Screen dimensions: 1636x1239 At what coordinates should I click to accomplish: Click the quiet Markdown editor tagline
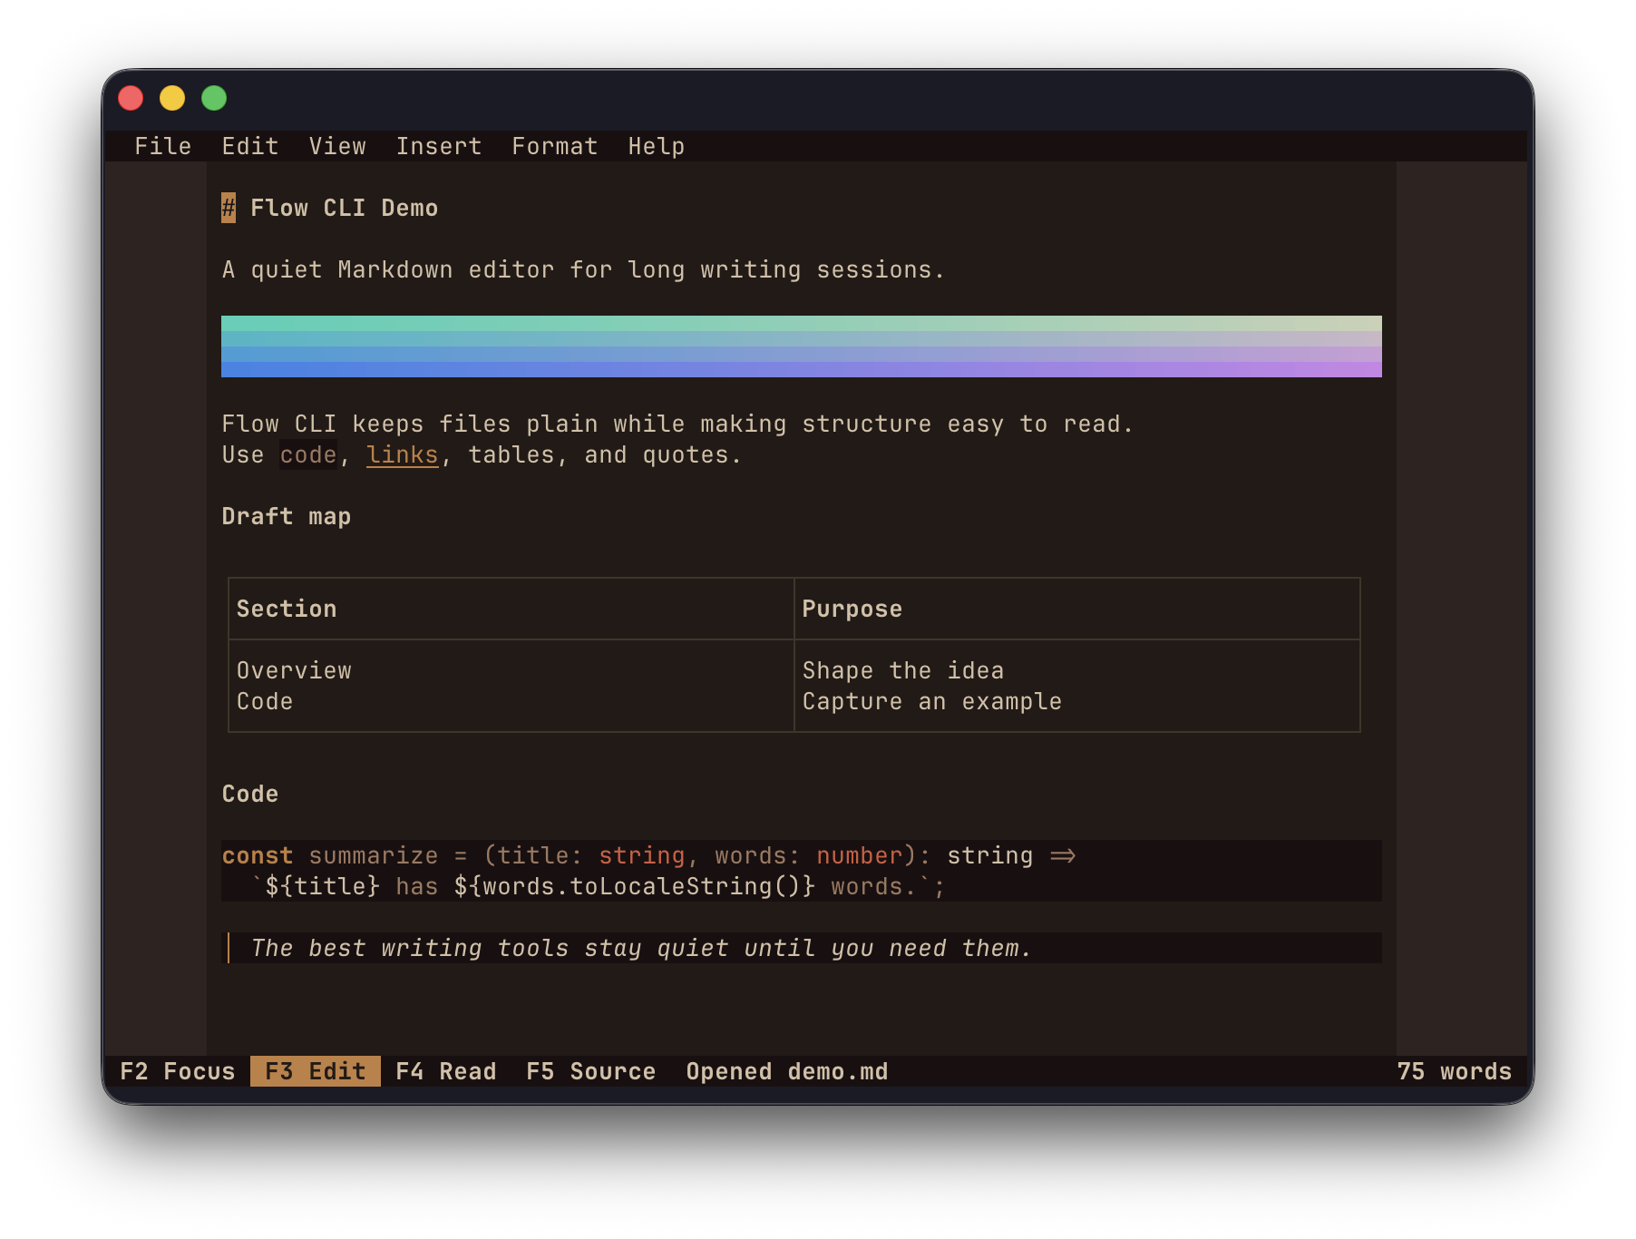click(x=584, y=269)
